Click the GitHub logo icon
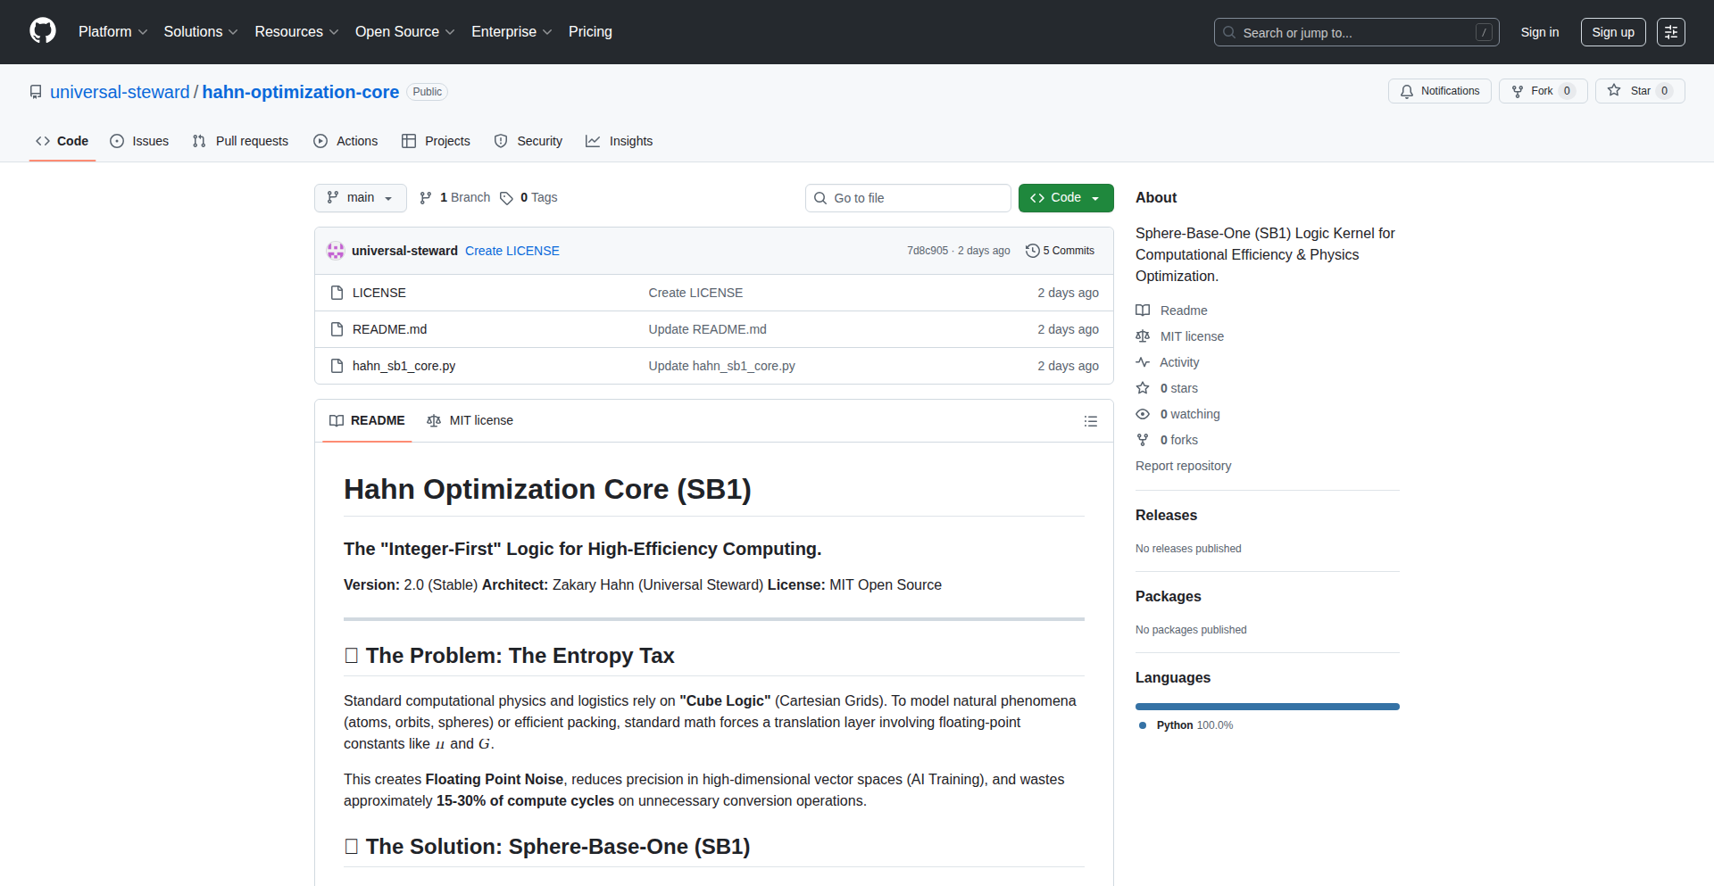Image resolution: width=1714 pixels, height=886 pixels. [x=43, y=31]
